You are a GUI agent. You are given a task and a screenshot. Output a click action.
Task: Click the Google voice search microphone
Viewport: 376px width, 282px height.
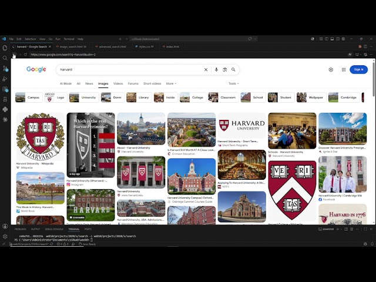tap(216, 69)
